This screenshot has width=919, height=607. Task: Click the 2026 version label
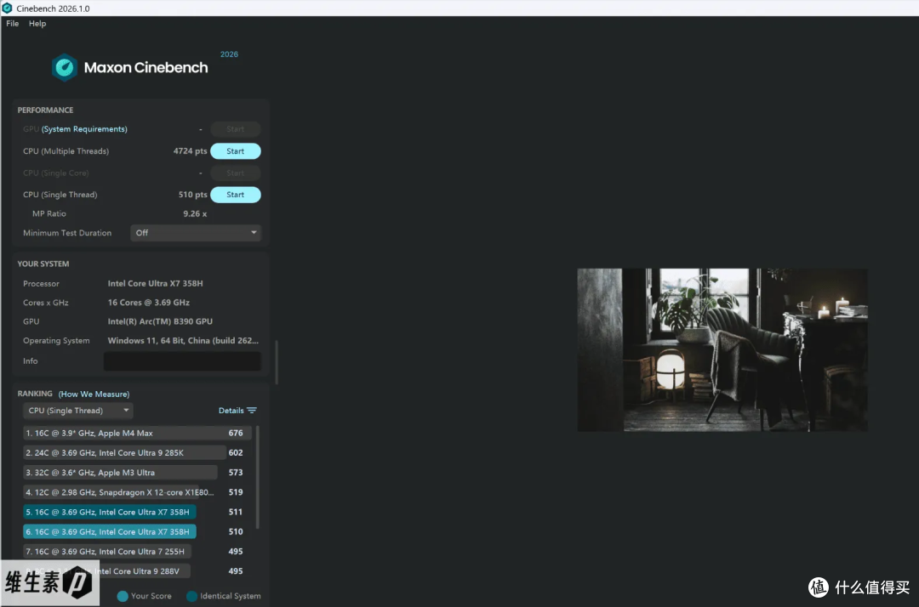point(229,54)
